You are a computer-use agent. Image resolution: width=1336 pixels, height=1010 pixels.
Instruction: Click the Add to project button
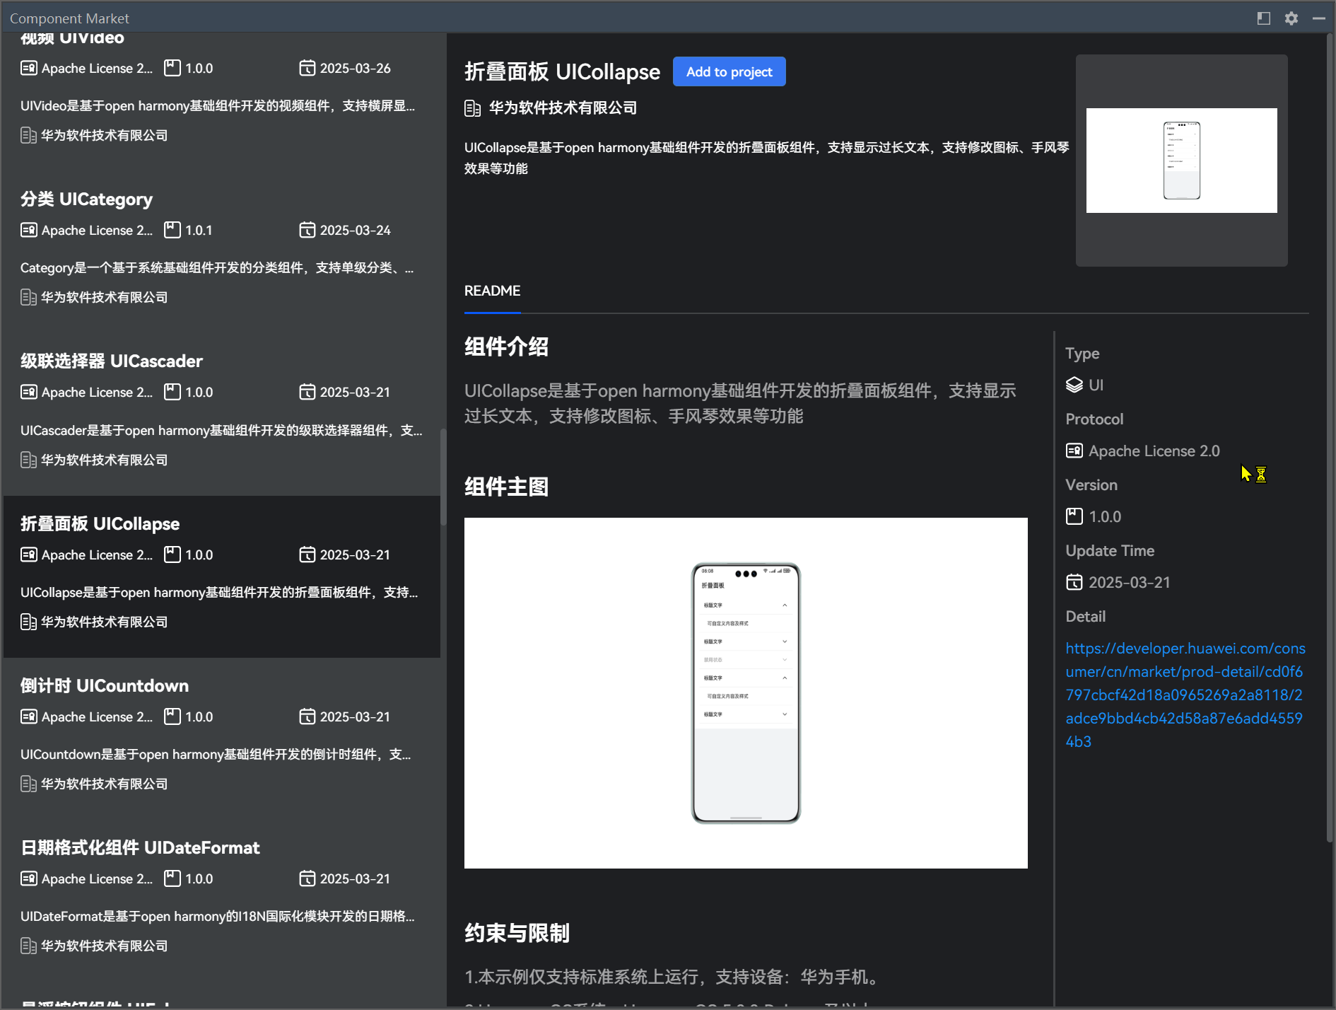pyautogui.click(x=729, y=71)
